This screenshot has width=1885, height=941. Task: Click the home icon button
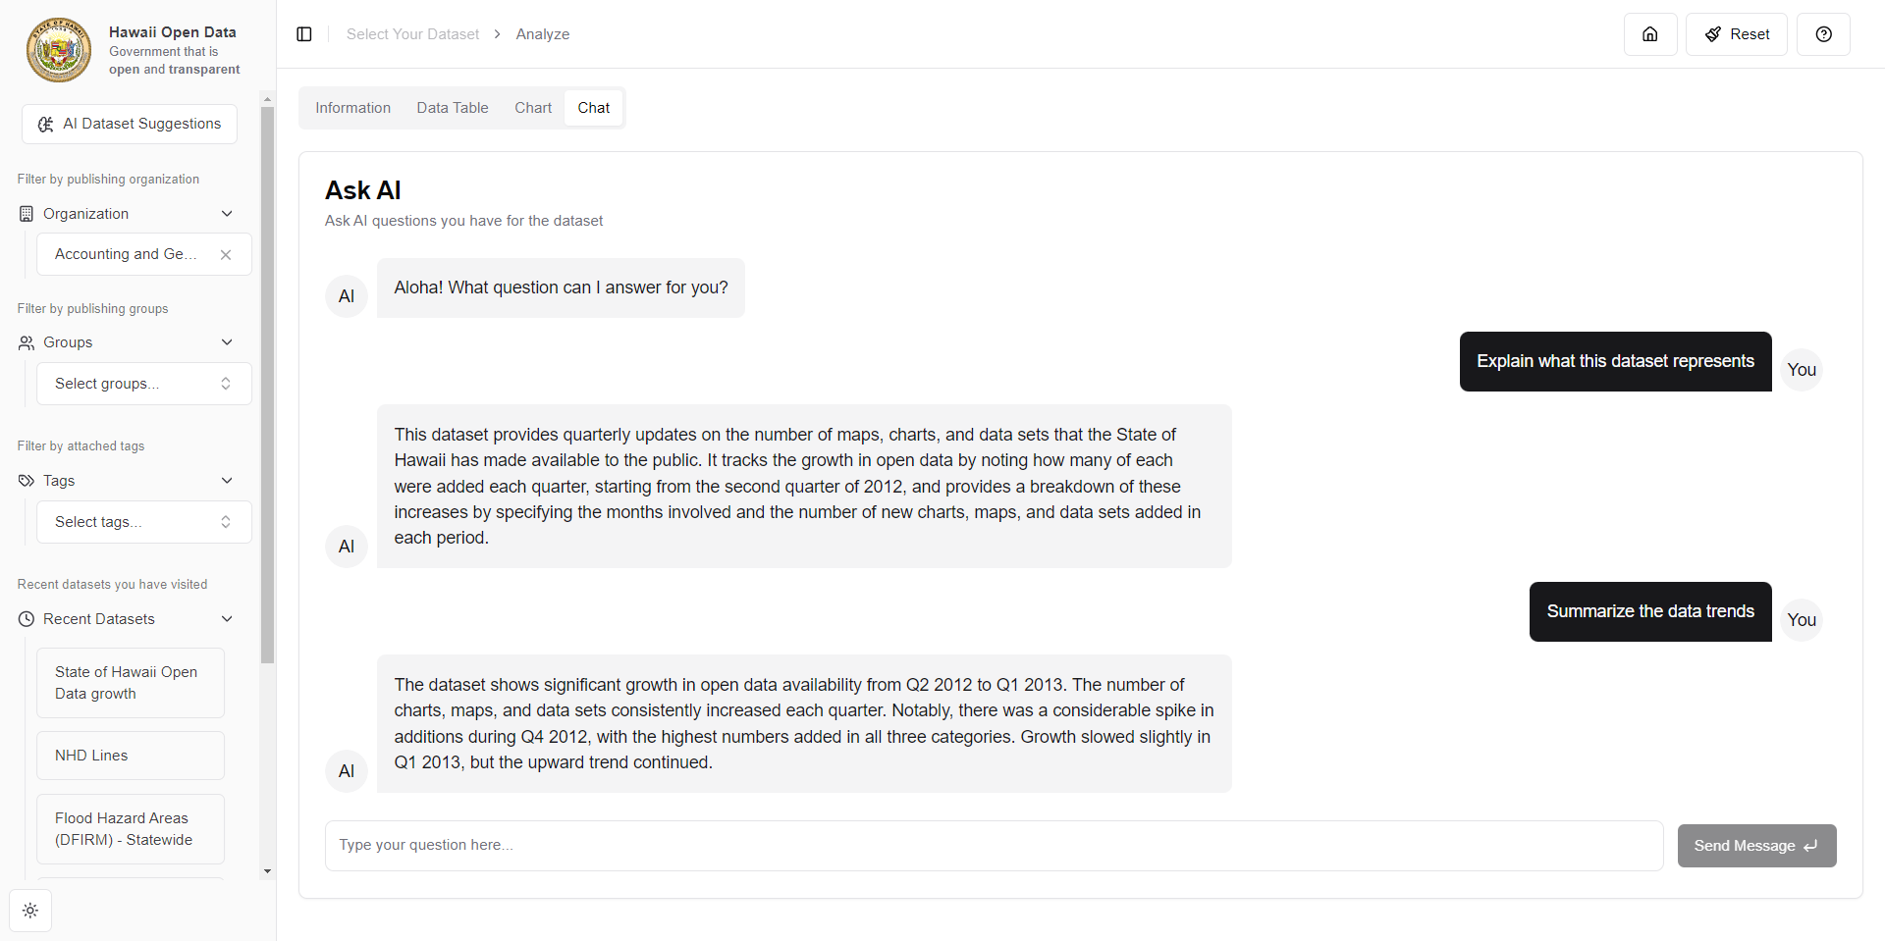pyautogui.click(x=1650, y=34)
